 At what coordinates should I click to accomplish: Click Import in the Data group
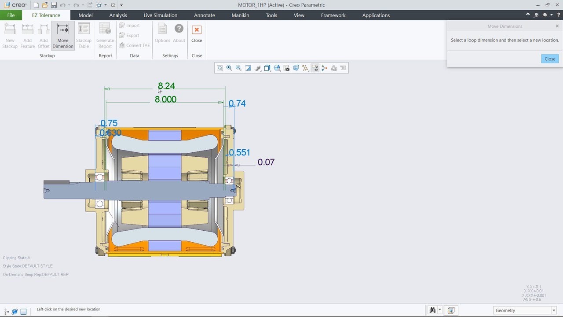click(129, 26)
